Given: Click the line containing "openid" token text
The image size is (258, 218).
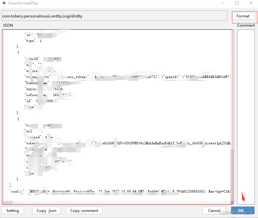Looking at the screenshot, I should coord(127,77).
